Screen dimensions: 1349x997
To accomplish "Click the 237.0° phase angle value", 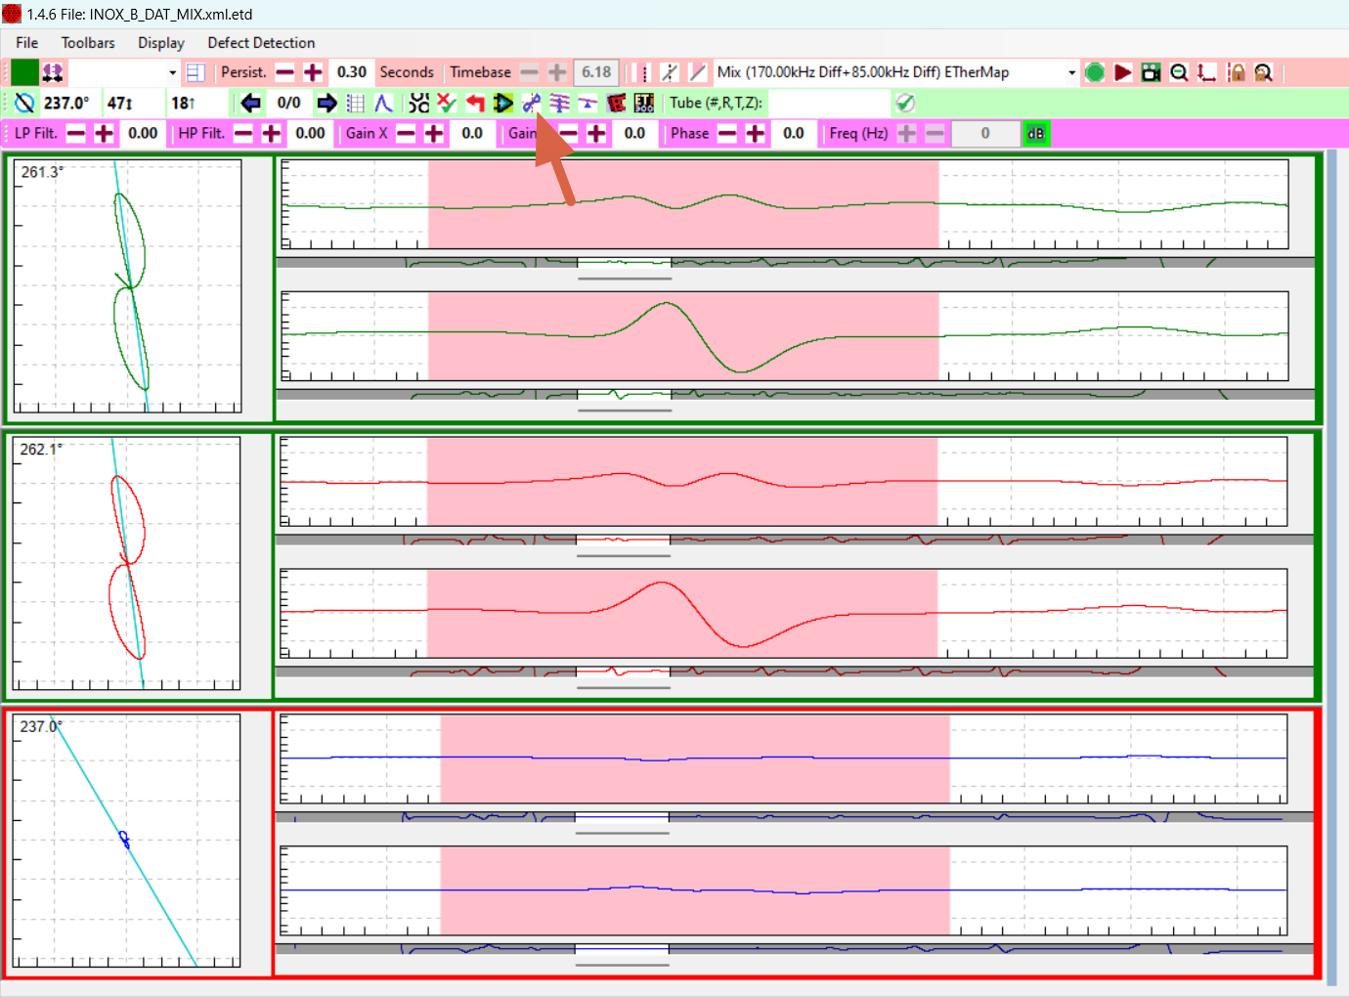I will tap(66, 103).
